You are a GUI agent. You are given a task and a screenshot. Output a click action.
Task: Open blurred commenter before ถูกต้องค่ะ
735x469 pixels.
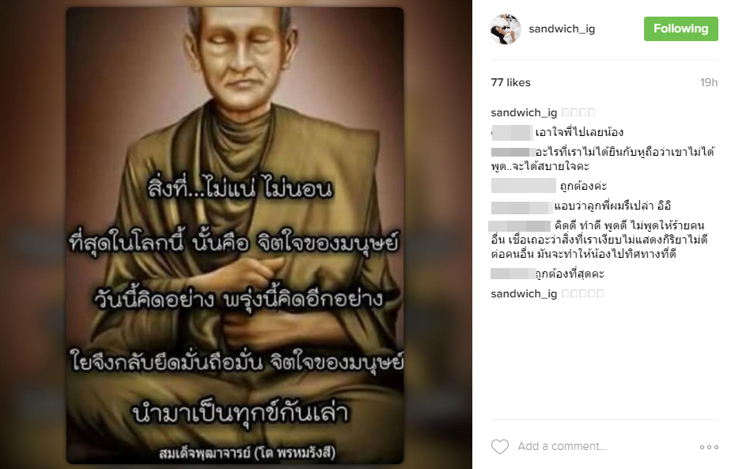tap(524, 186)
